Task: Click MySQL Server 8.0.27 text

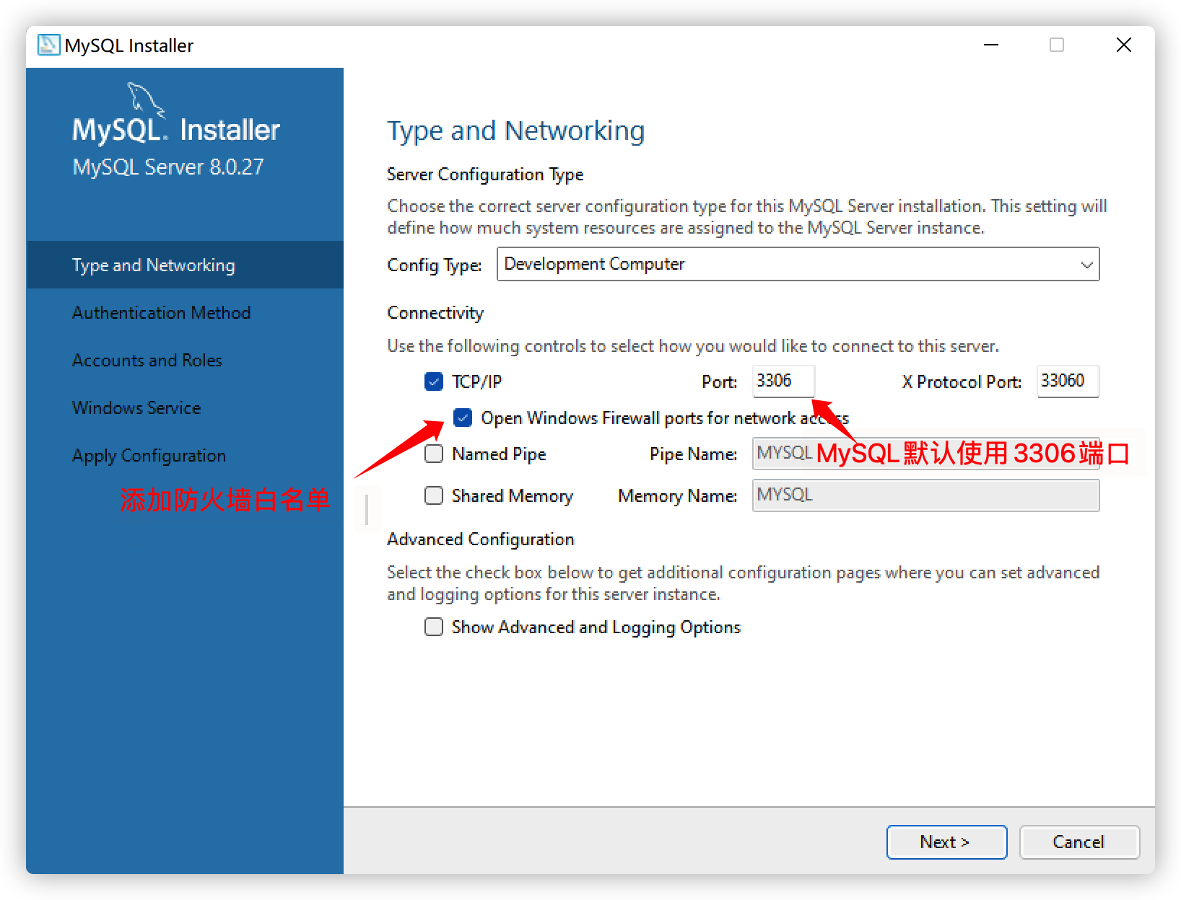Action: point(168,167)
